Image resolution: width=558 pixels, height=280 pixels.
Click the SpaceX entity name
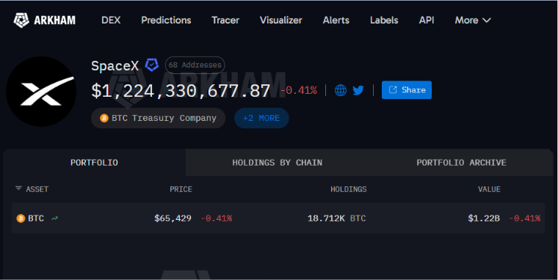[115, 66]
